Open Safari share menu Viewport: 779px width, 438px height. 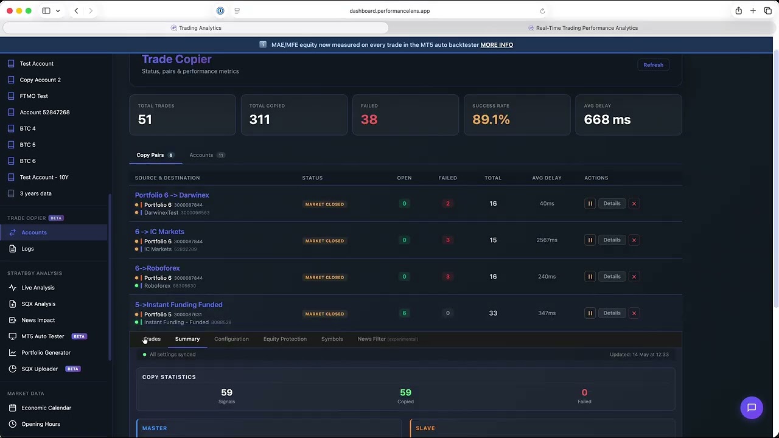738,11
